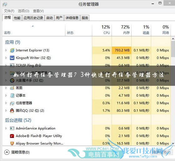Click the 后台进程 (52) group heading

click(18, 120)
